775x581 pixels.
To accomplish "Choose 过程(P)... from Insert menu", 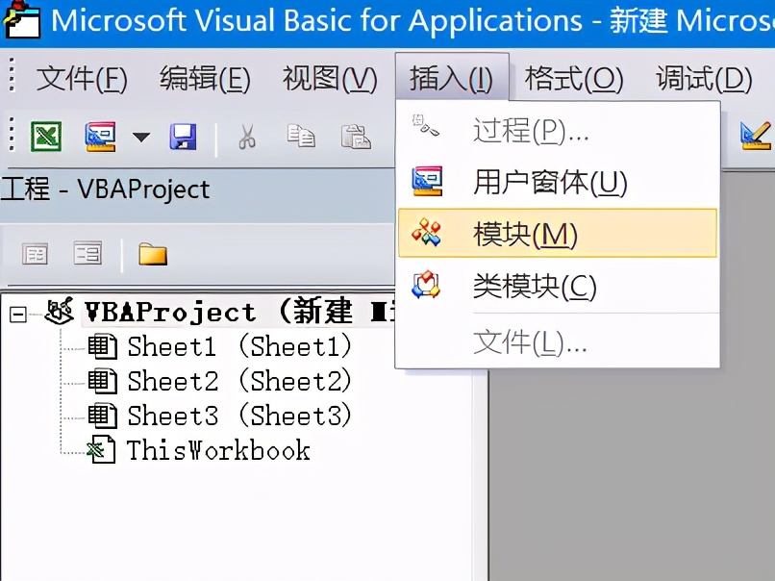I will (x=558, y=131).
